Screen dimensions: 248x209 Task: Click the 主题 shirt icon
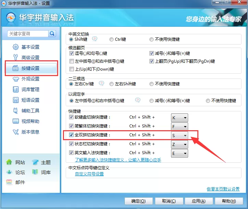tap(35, 162)
